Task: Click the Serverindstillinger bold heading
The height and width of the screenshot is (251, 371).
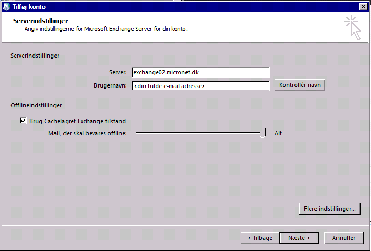Action: (40, 21)
